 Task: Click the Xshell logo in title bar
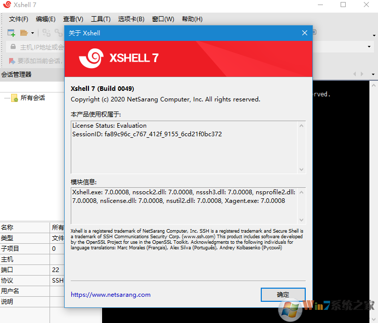click(x=7, y=5)
